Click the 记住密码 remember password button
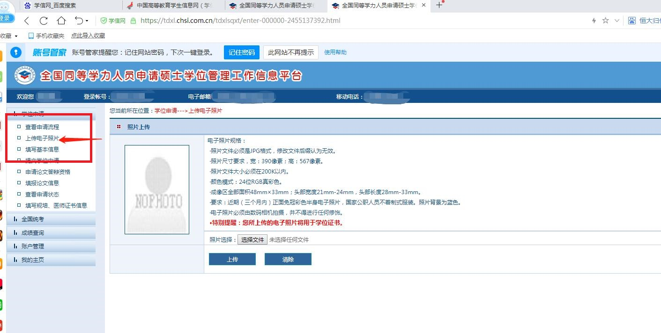Image resolution: width=661 pixels, height=333 pixels. (x=241, y=52)
